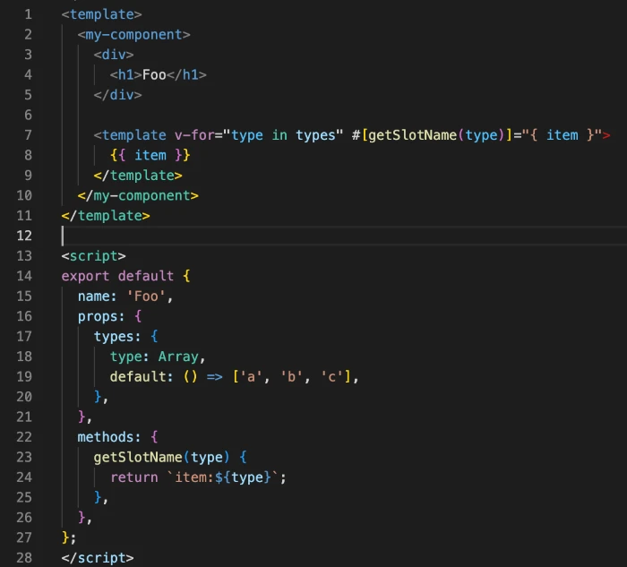Click the Foo text inside the h1
The width and height of the screenshot is (627, 567).
pyautogui.click(x=154, y=74)
